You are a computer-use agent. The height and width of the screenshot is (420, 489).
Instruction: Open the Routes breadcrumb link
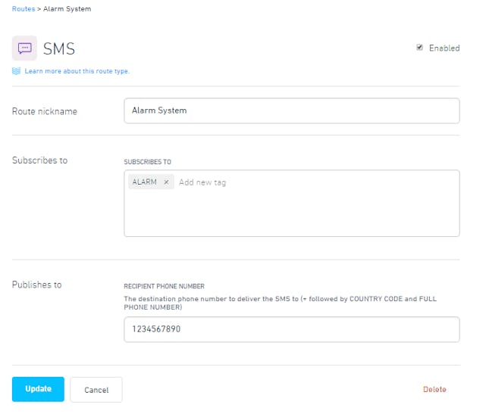pos(24,9)
